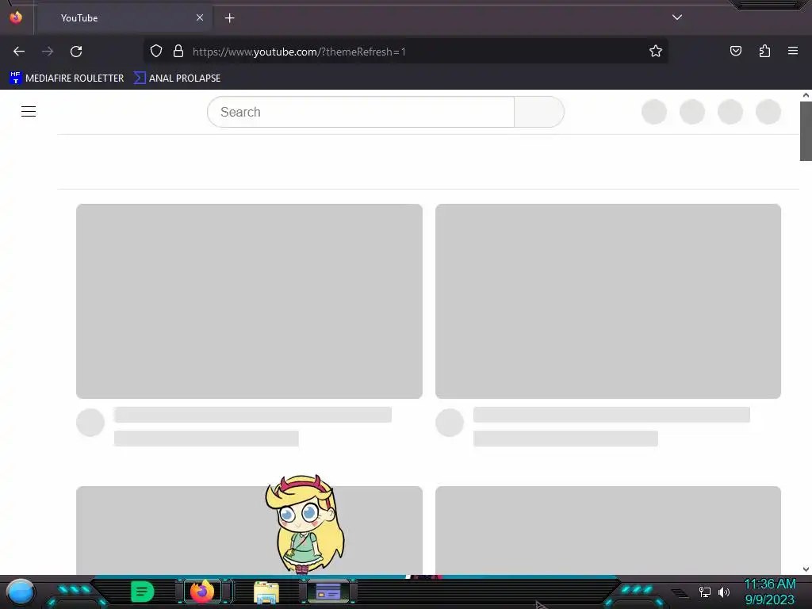Click the vertical scrollbar thumb
This screenshot has height=609, width=812.
click(806, 132)
